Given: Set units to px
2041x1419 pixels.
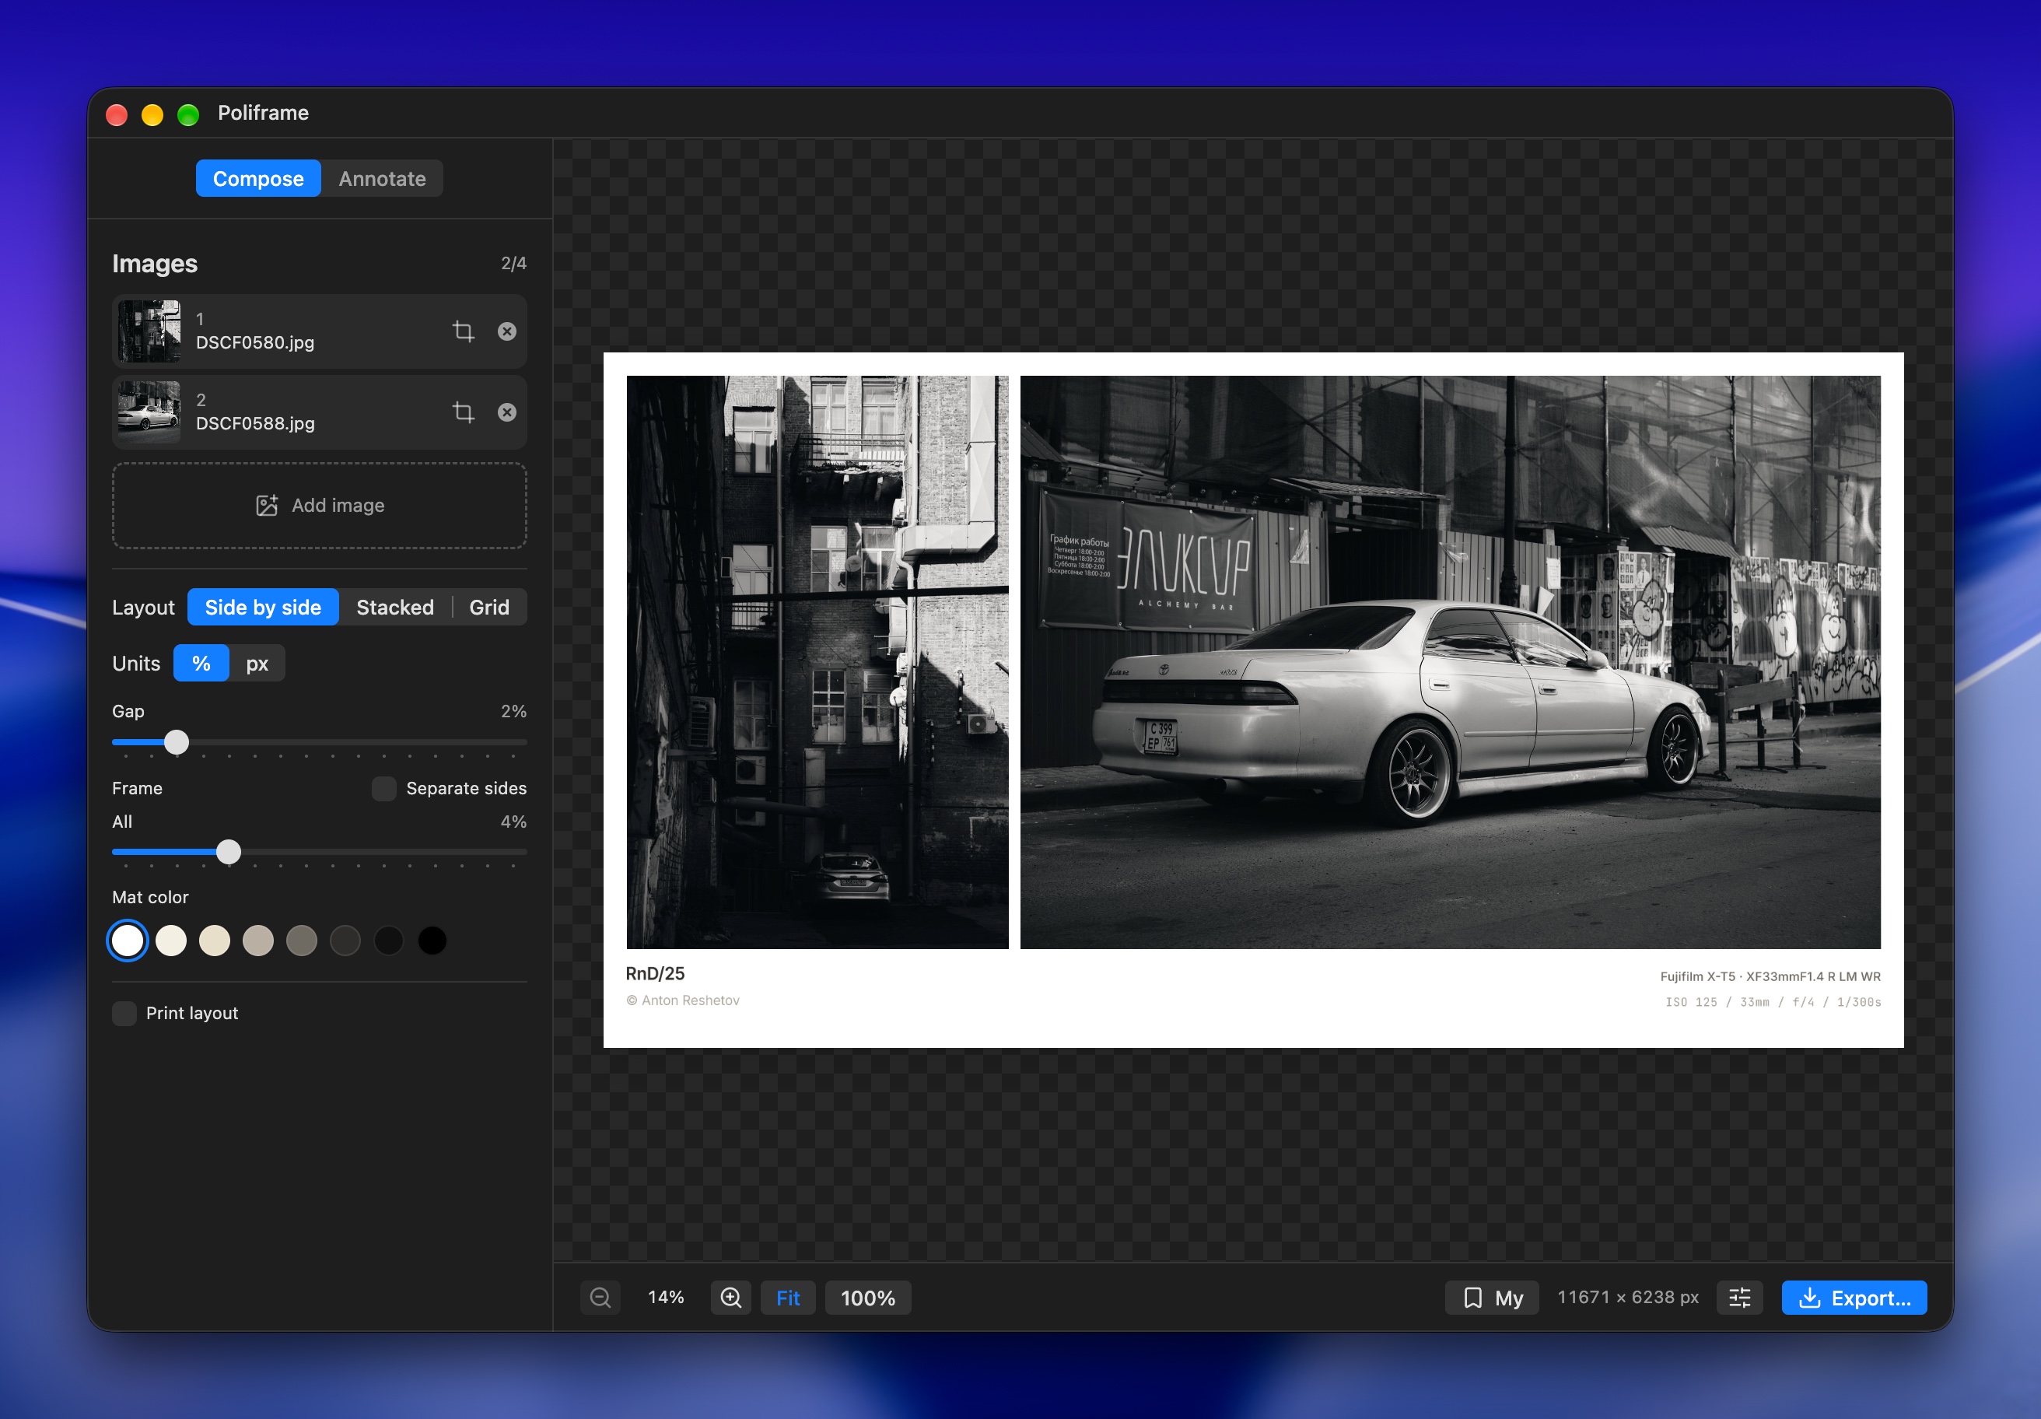Looking at the screenshot, I should click(257, 664).
